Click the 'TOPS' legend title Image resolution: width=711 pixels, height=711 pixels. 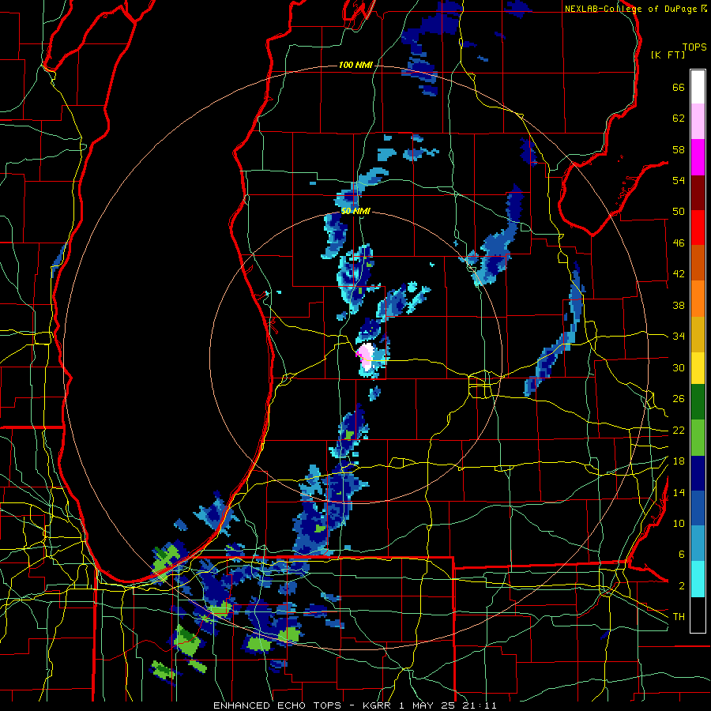(x=694, y=47)
